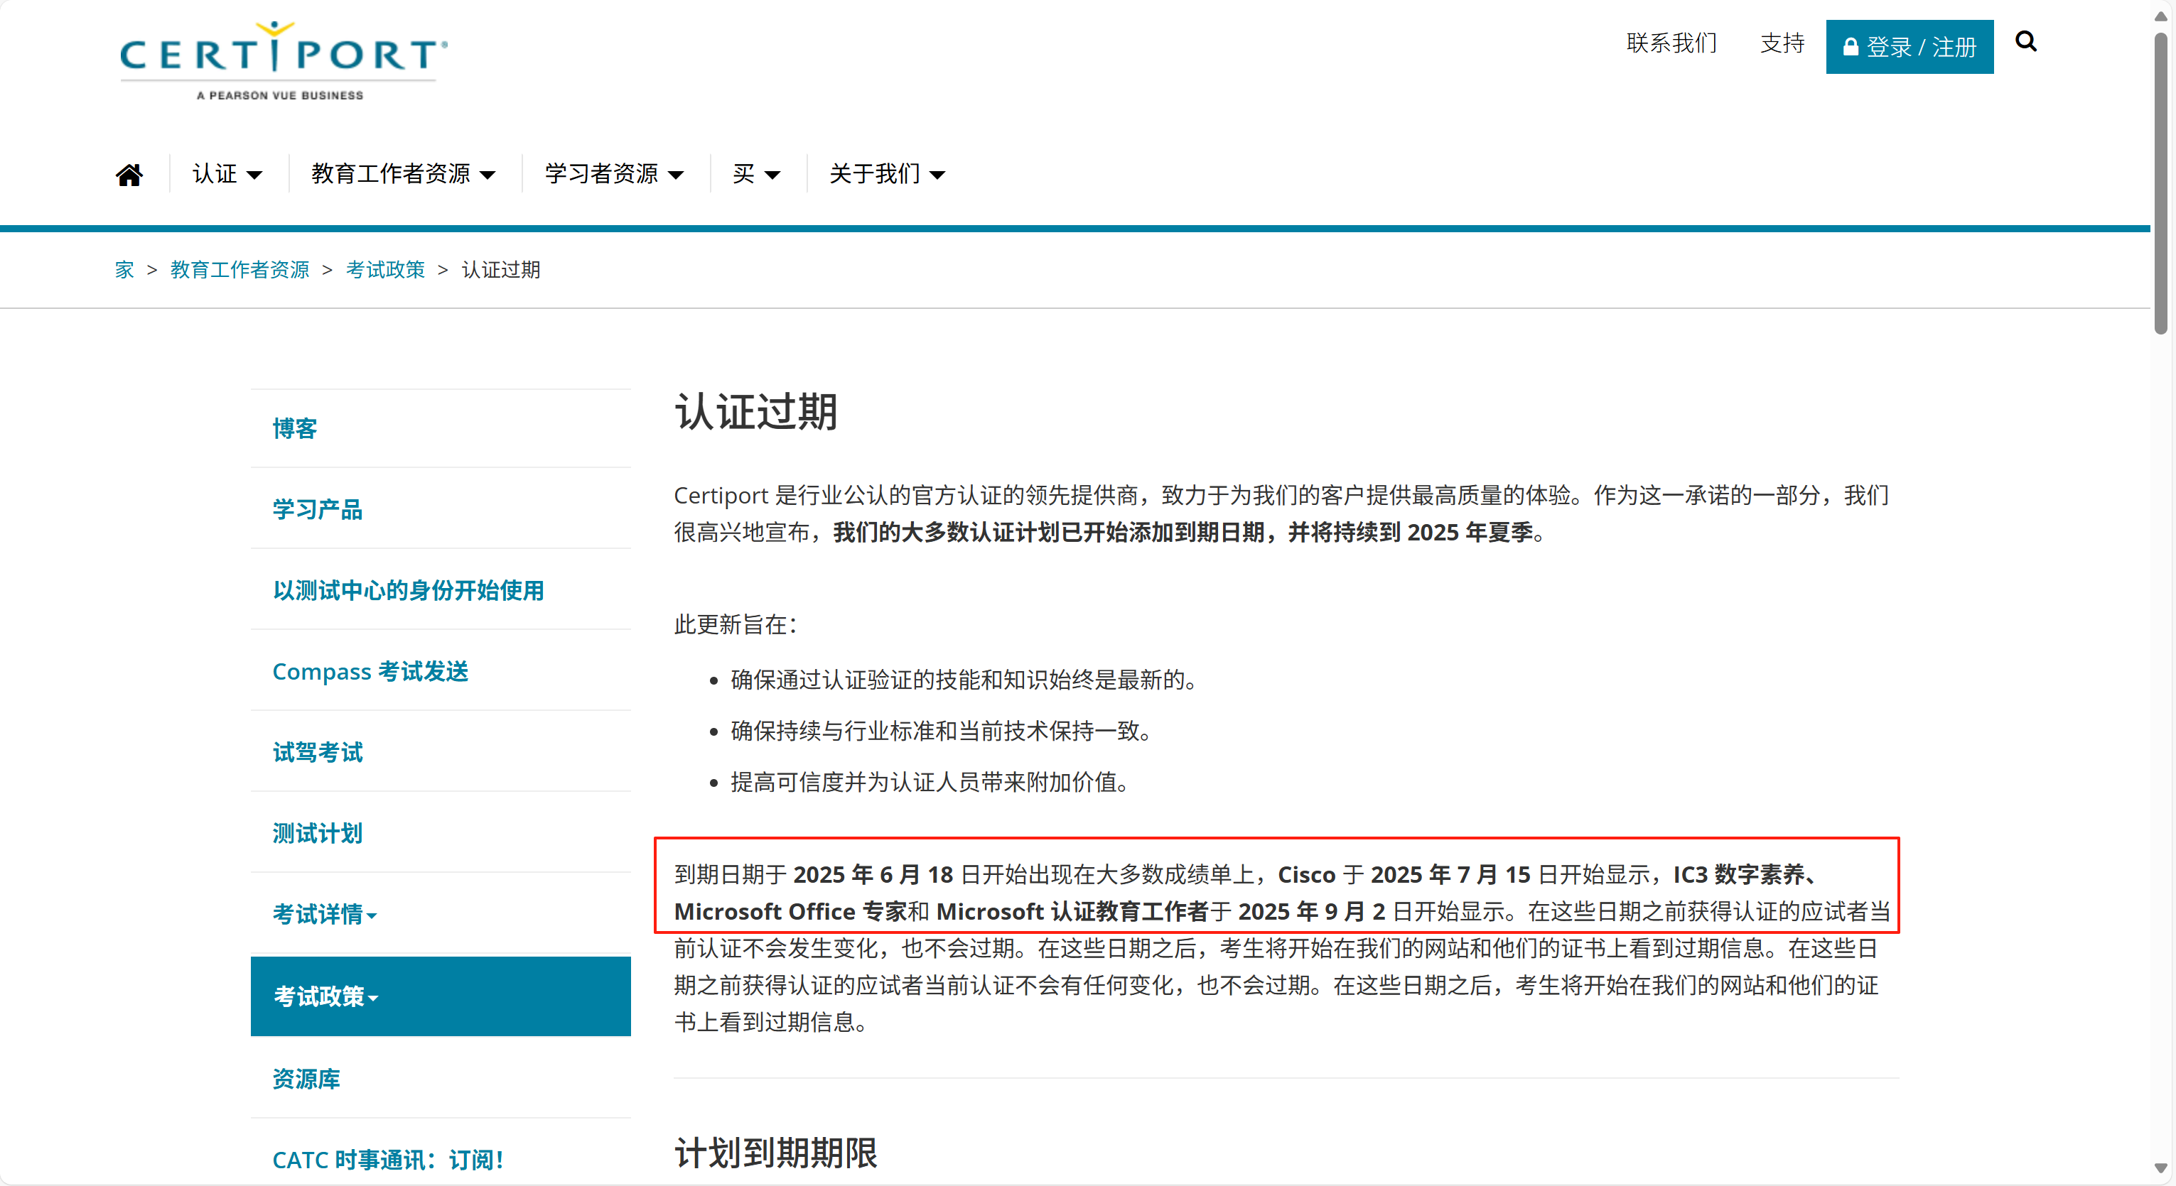Image resolution: width=2176 pixels, height=1186 pixels.
Task: Expand the highlighted 考试政策 sidebar submenu
Action: 440,996
